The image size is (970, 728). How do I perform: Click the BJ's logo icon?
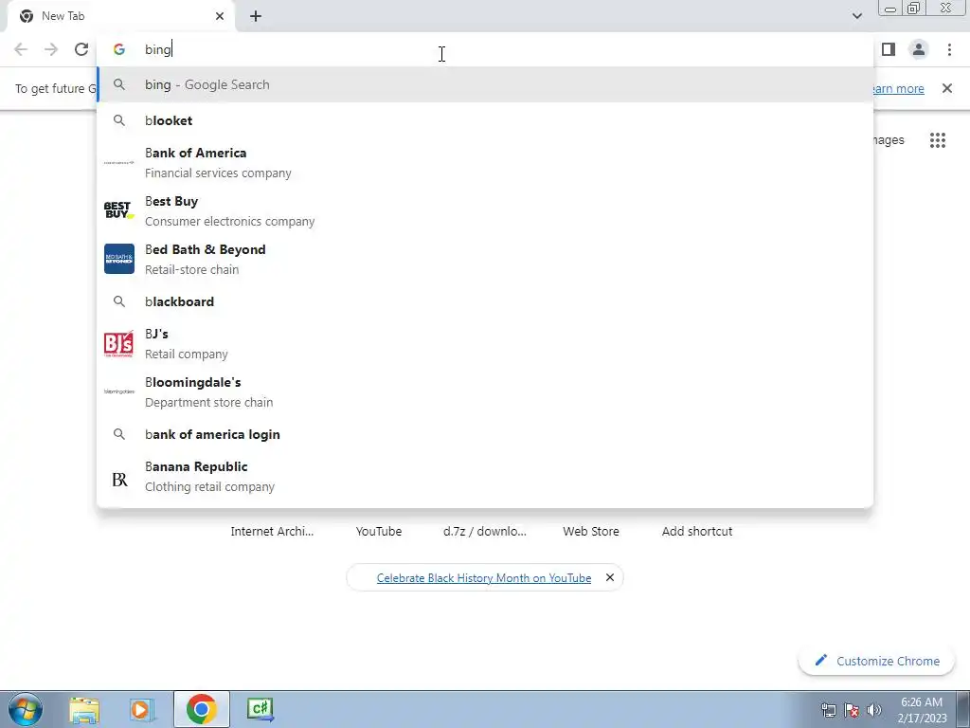pos(118,343)
